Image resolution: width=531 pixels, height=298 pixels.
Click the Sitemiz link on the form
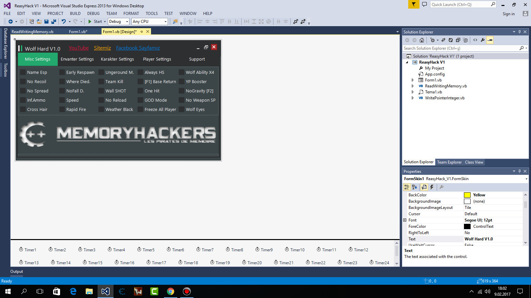tap(102, 48)
